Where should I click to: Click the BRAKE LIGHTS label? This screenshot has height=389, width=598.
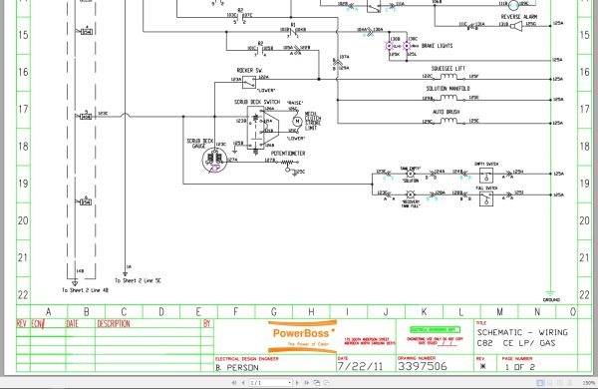(438, 46)
